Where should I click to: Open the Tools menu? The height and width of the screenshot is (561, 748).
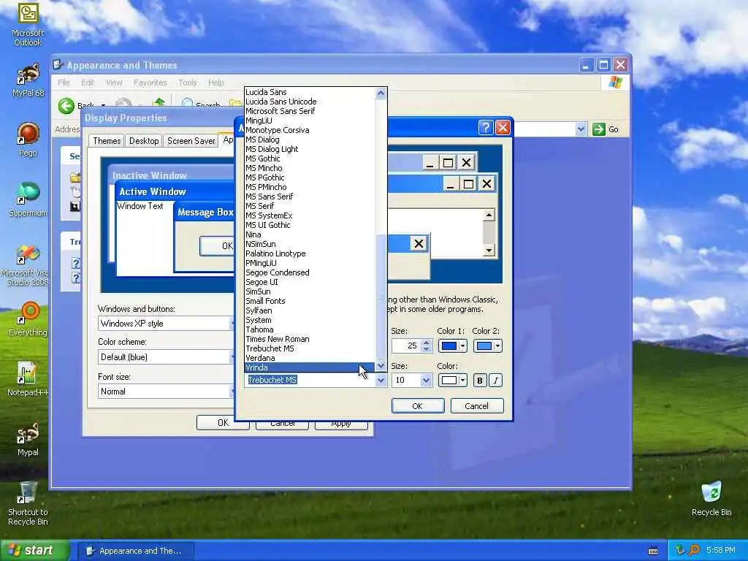pyautogui.click(x=188, y=83)
